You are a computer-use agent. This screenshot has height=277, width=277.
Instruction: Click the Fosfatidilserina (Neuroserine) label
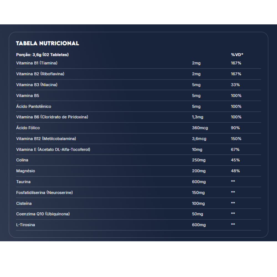coord(44,193)
